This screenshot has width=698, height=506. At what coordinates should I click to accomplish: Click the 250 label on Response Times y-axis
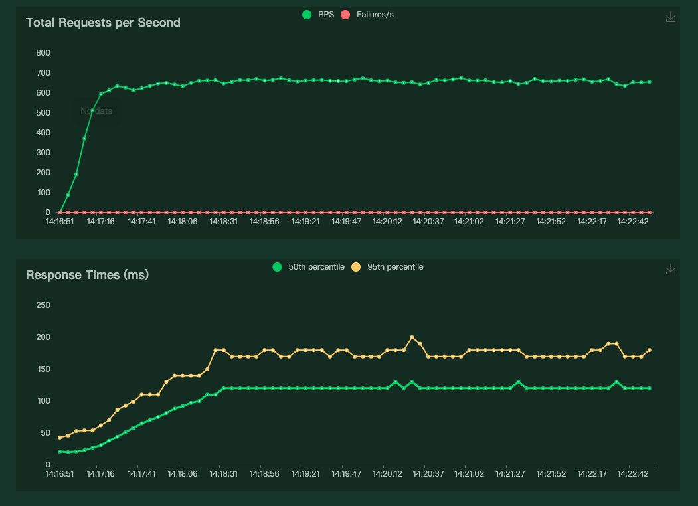pos(43,305)
